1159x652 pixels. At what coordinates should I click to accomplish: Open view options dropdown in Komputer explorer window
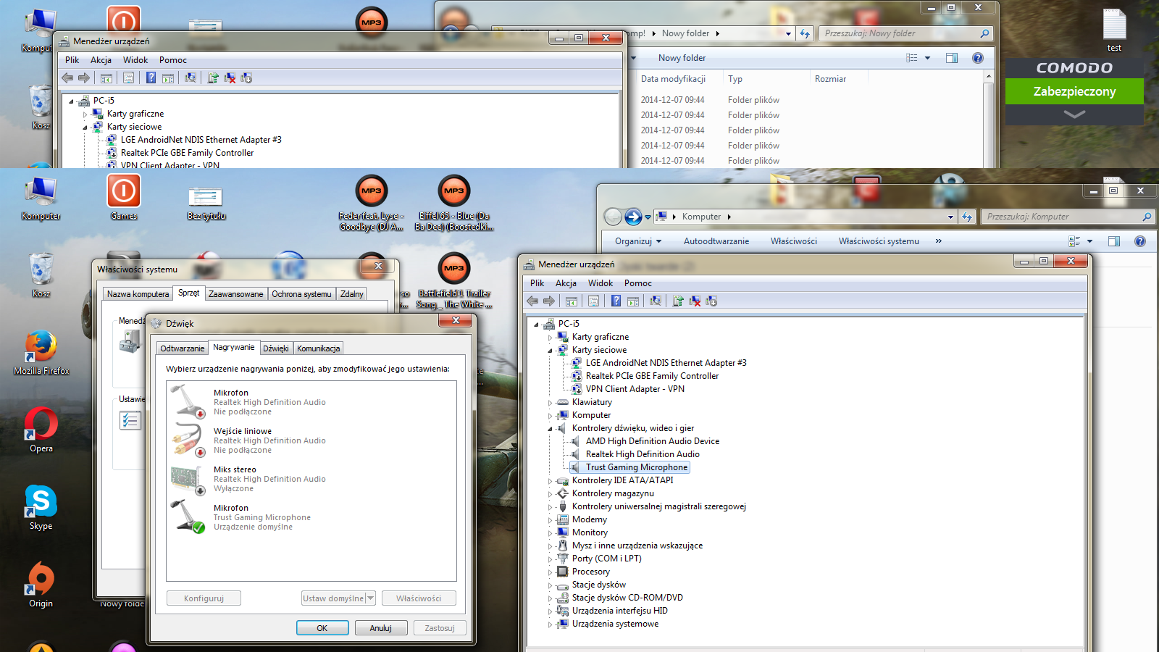1090,241
